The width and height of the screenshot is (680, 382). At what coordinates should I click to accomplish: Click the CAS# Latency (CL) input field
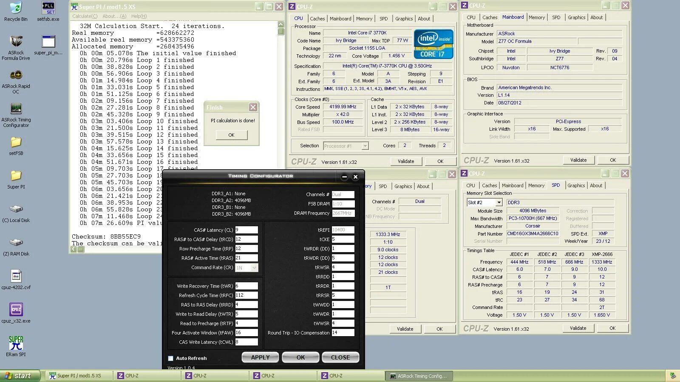click(246, 230)
